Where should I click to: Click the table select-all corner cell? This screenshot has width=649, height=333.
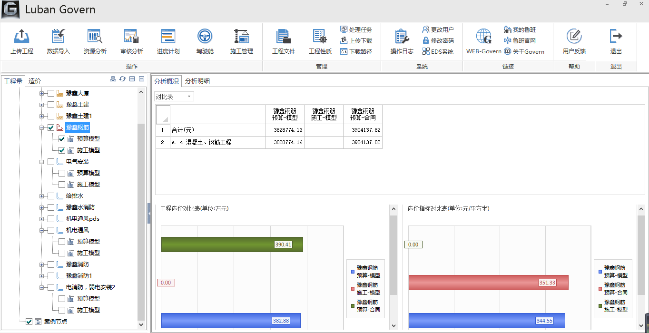point(163,115)
